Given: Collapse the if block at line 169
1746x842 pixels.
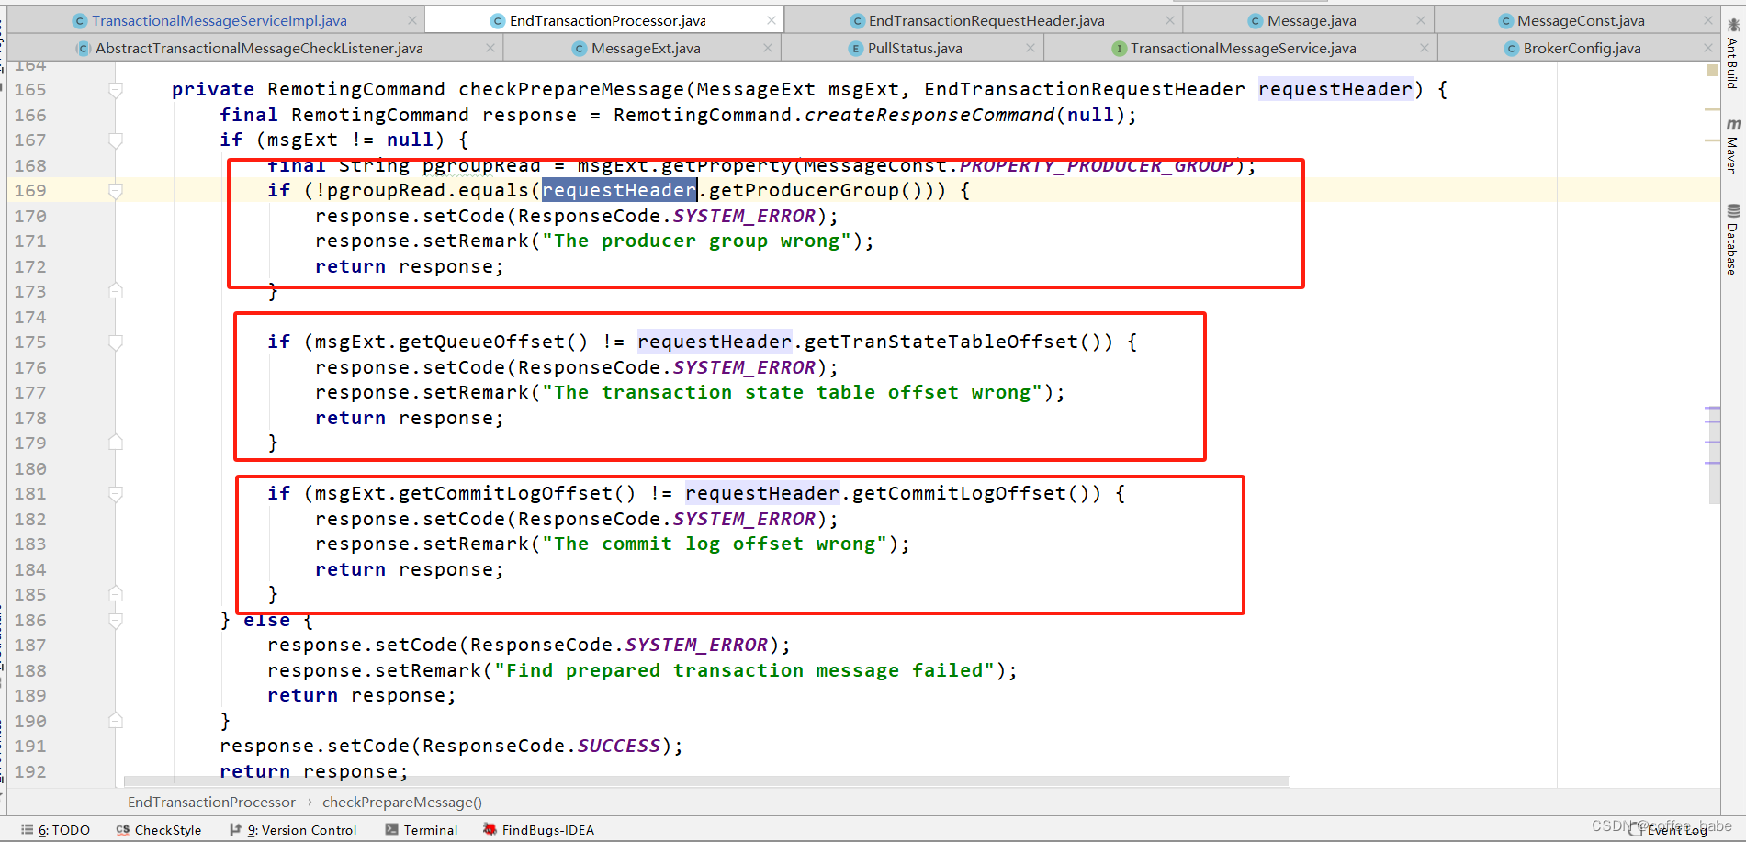Looking at the screenshot, I should click(x=116, y=191).
